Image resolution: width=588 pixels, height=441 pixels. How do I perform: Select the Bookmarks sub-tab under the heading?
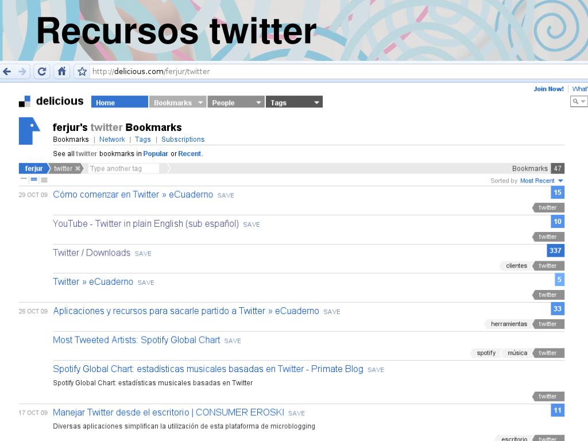pyautogui.click(x=71, y=139)
